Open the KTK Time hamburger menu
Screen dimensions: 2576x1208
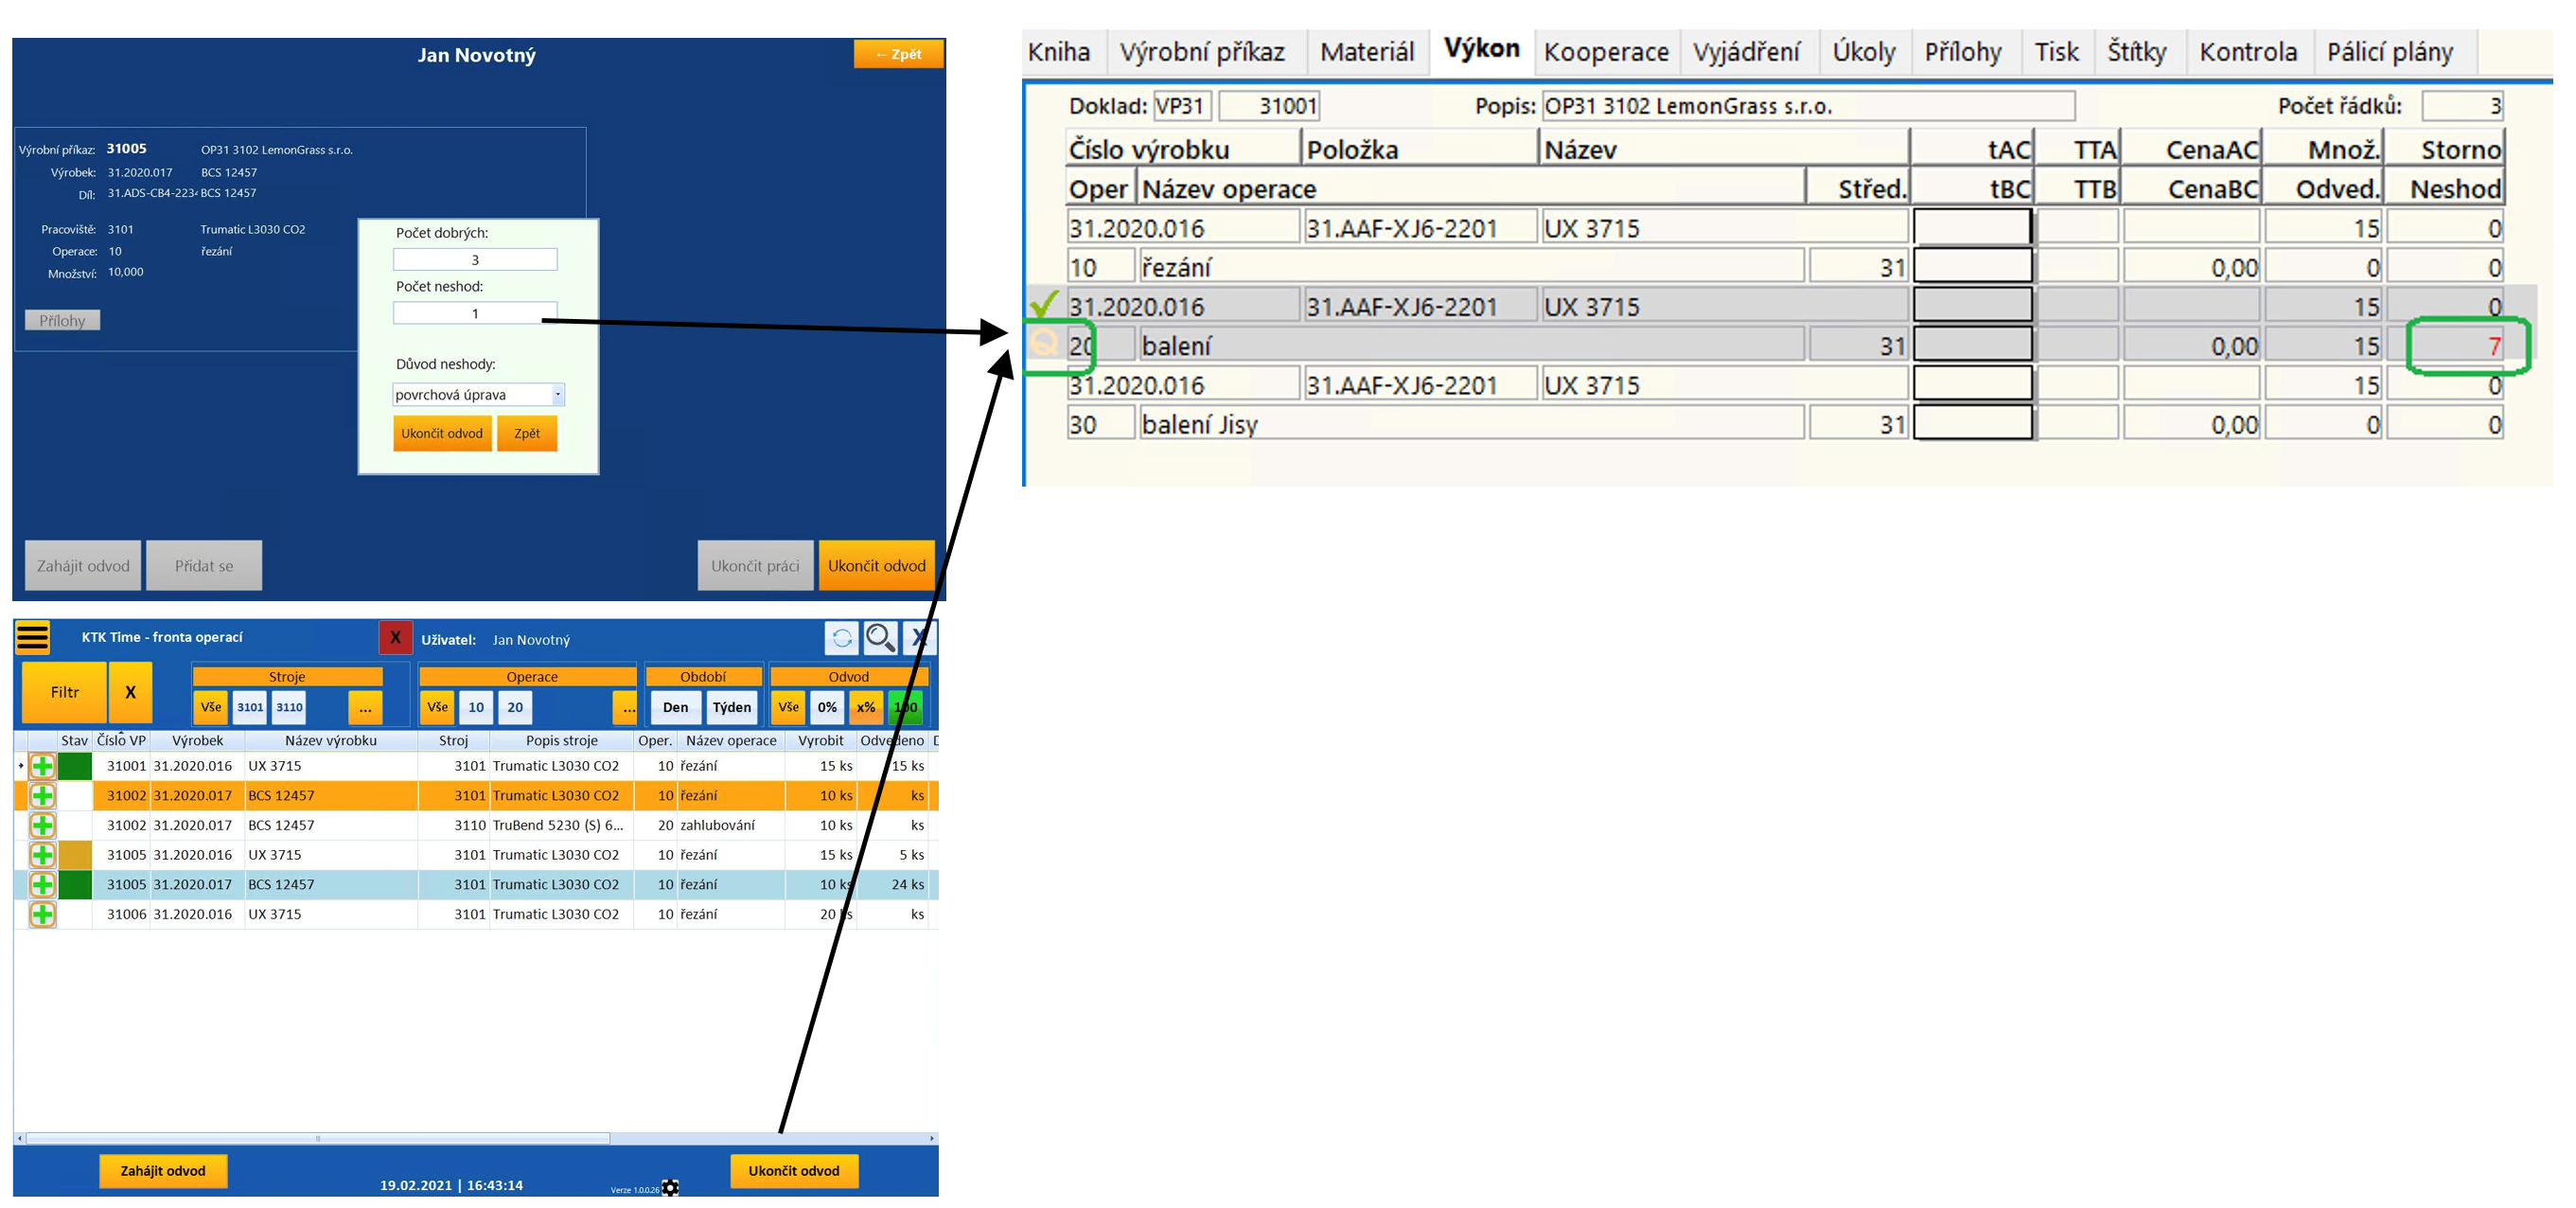point(32,637)
